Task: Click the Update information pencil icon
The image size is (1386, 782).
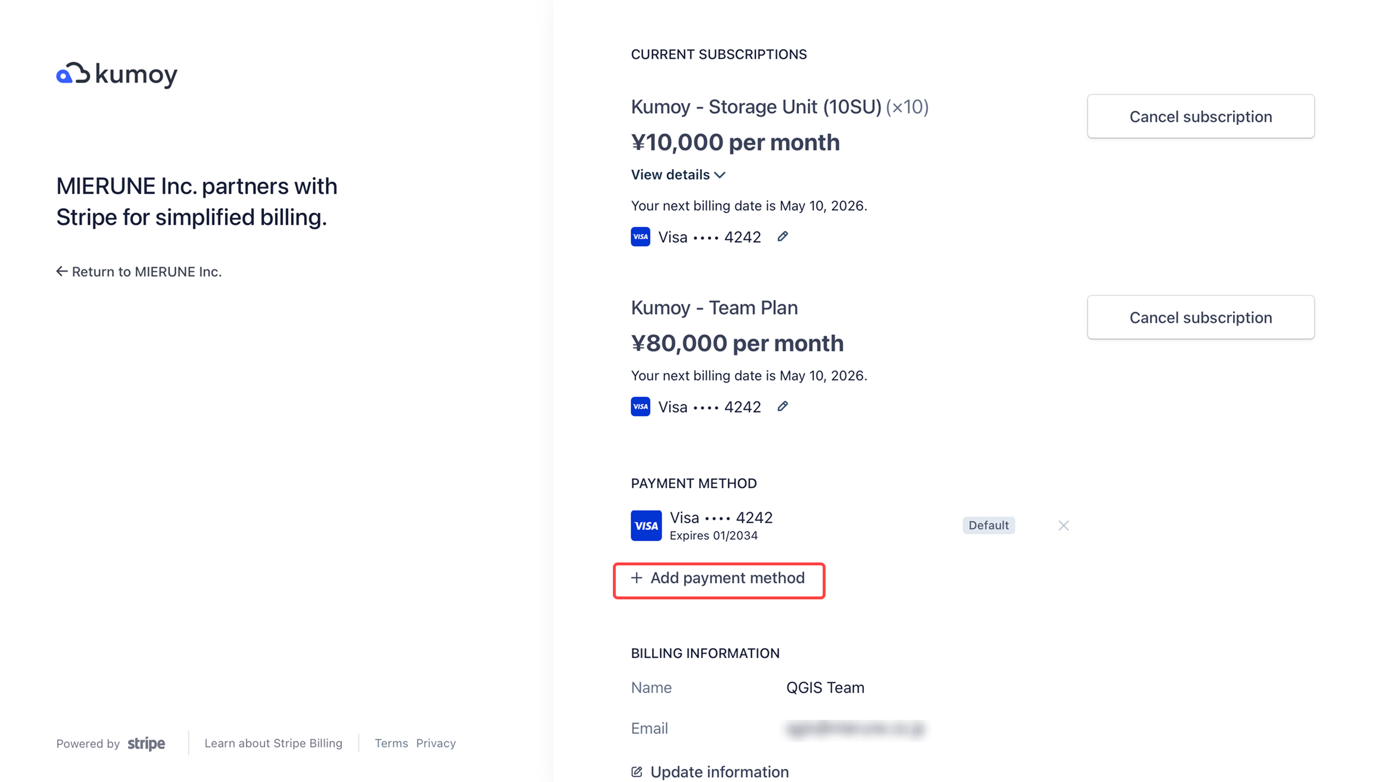Action: coord(637,771)
